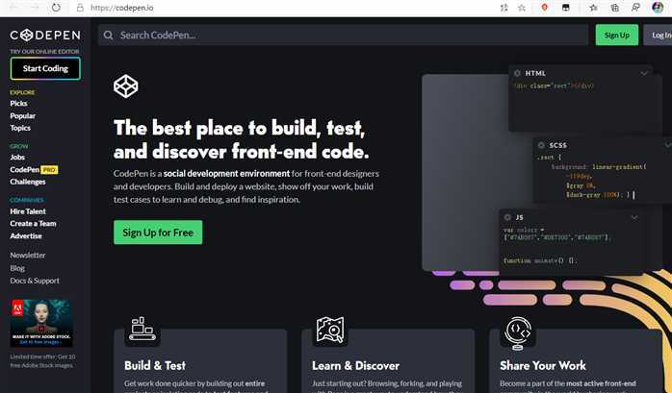Open the red shield extension icon
Image resolution: width=672 pixels, height=393 pixels.
(x=545, y=8)
